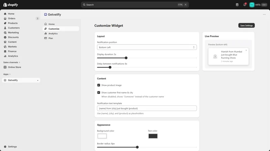This screenshot has width=270, height=151.
Task: Click the Settings gear icon
Action: [5, 147]
